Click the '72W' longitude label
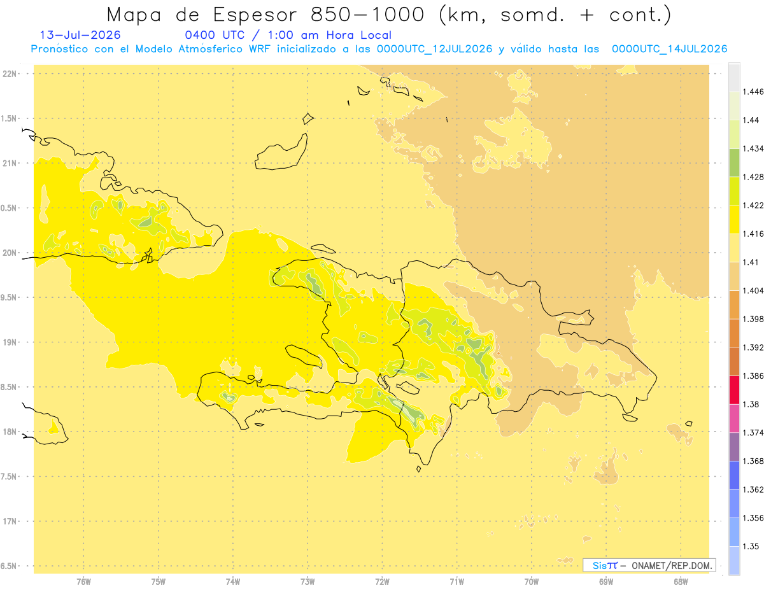This screenshot has height=590, width=764. [382, 582]
